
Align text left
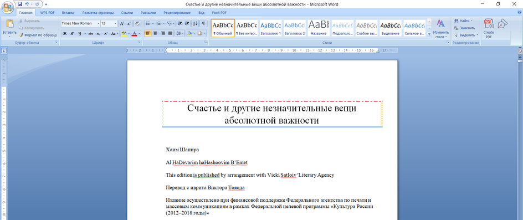(147, 33)
